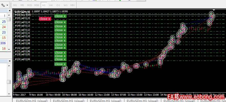Close the upper left side panel
This screenshot has width=226, height=102.
10,11
